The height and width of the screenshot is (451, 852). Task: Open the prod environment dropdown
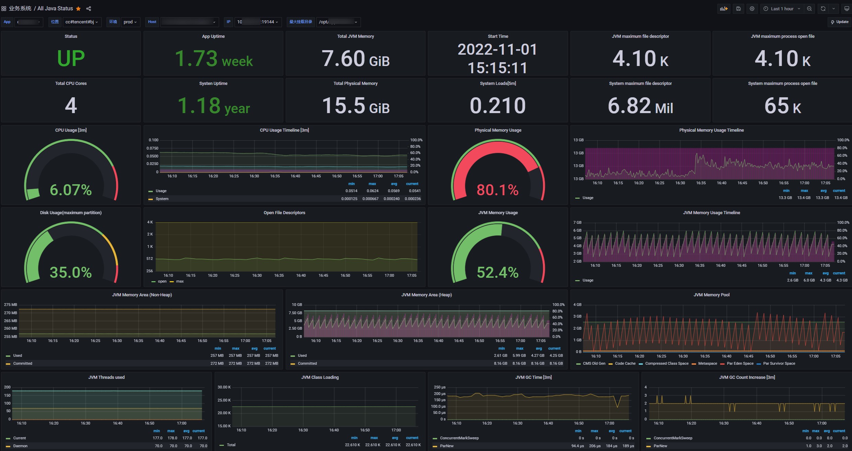tap(130, 22)
